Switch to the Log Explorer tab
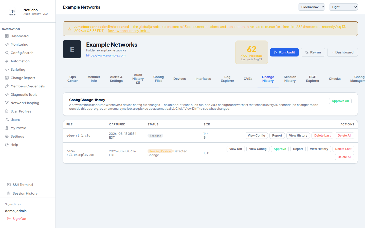365x228 pixels. point(227,79)
